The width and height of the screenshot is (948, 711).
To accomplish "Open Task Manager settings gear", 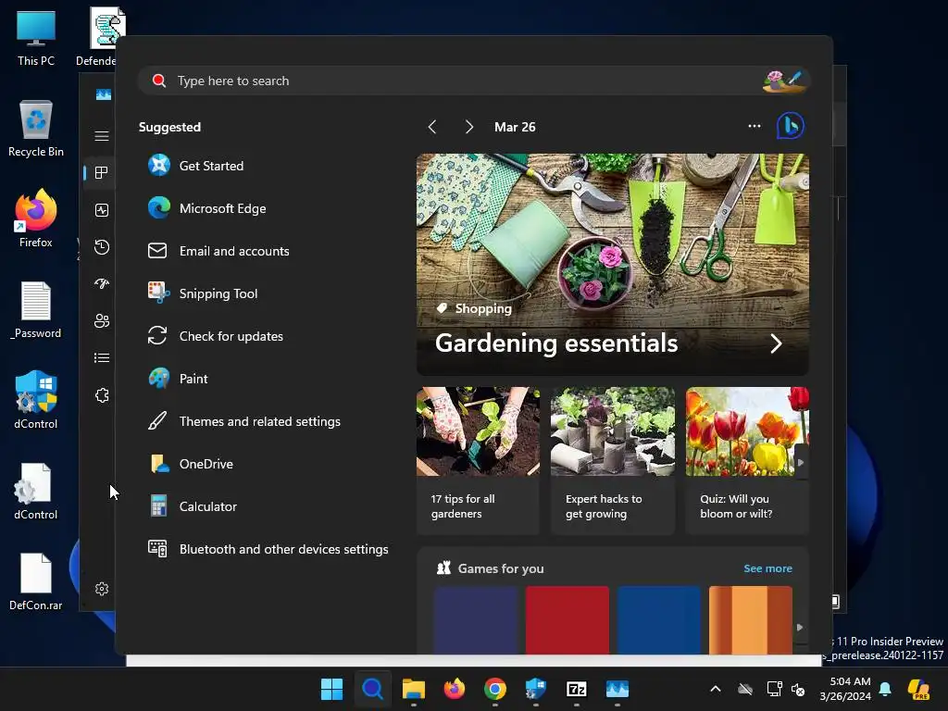I will tap(102, 589).
